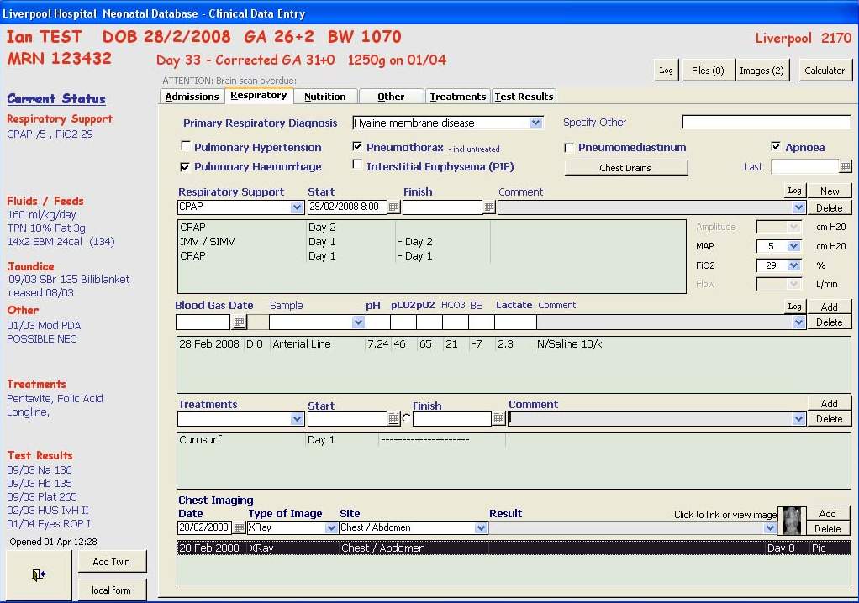The width and height of the screenshot is (859, 603).
Task: Open calendar picker for Treatments Finish date
Action: pyautogui.click(x=498, y=418)
